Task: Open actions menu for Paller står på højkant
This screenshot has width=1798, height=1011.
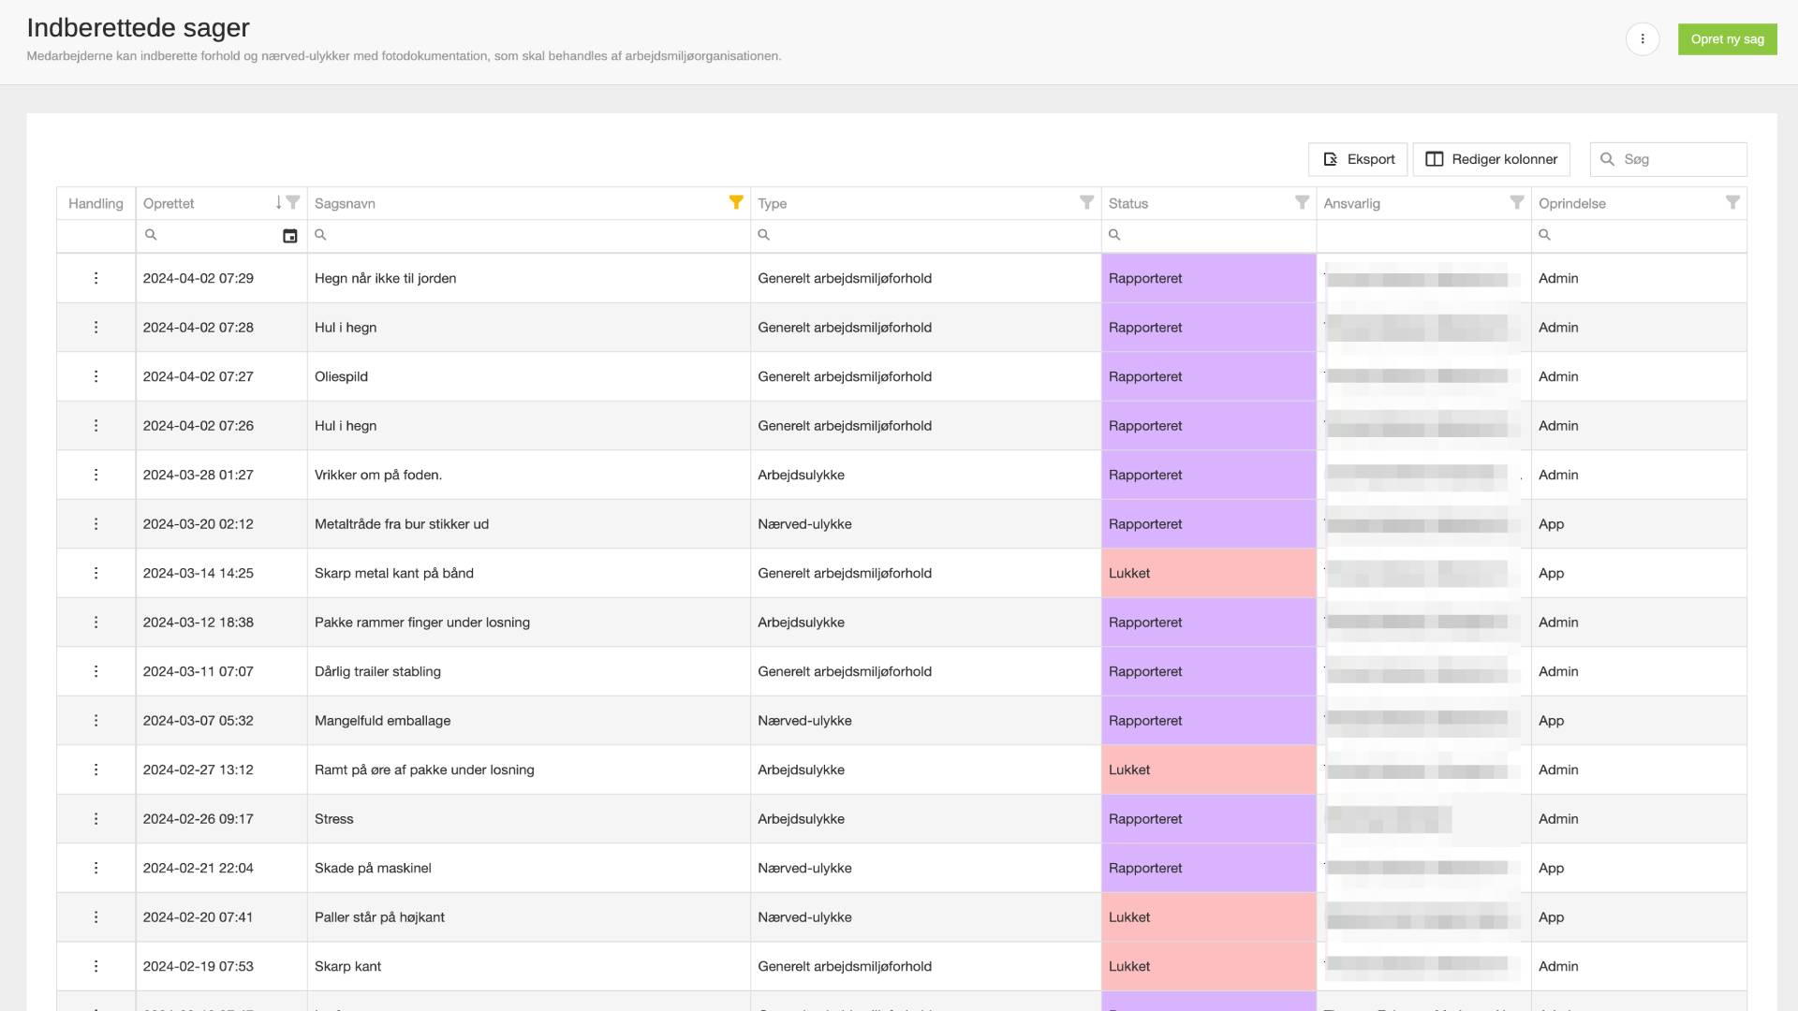Action: click(x=96, y=917)
